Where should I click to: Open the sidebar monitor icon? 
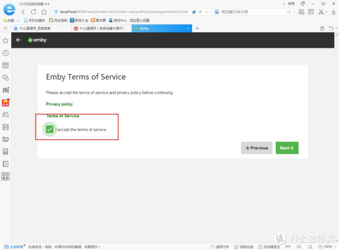click(5, 139)
